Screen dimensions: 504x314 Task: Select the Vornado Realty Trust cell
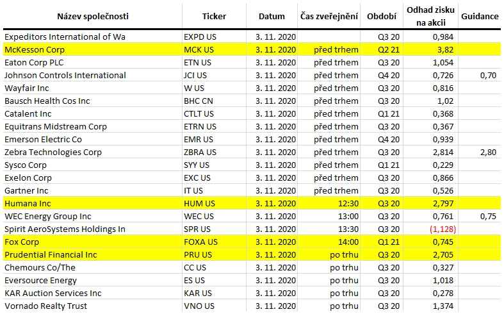[x=93, y=306]
